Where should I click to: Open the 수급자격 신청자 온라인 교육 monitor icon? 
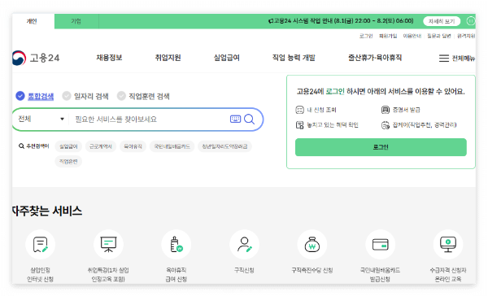[x=448, y=245]
